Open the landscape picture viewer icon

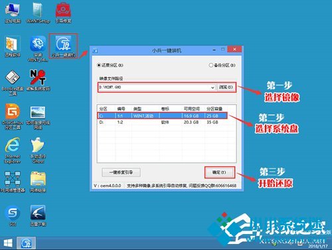38,118
